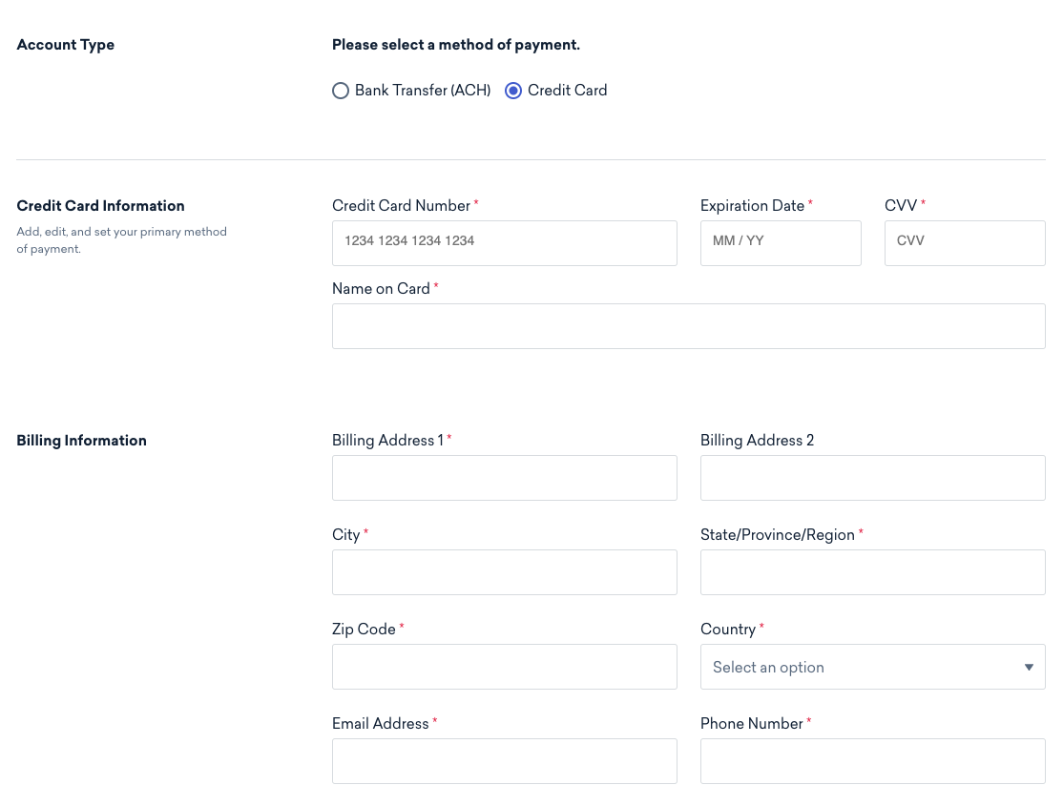Viewport: 1063px width, 806px height.
Task: Click the Billing Information section label
Action: click(81, 440)
